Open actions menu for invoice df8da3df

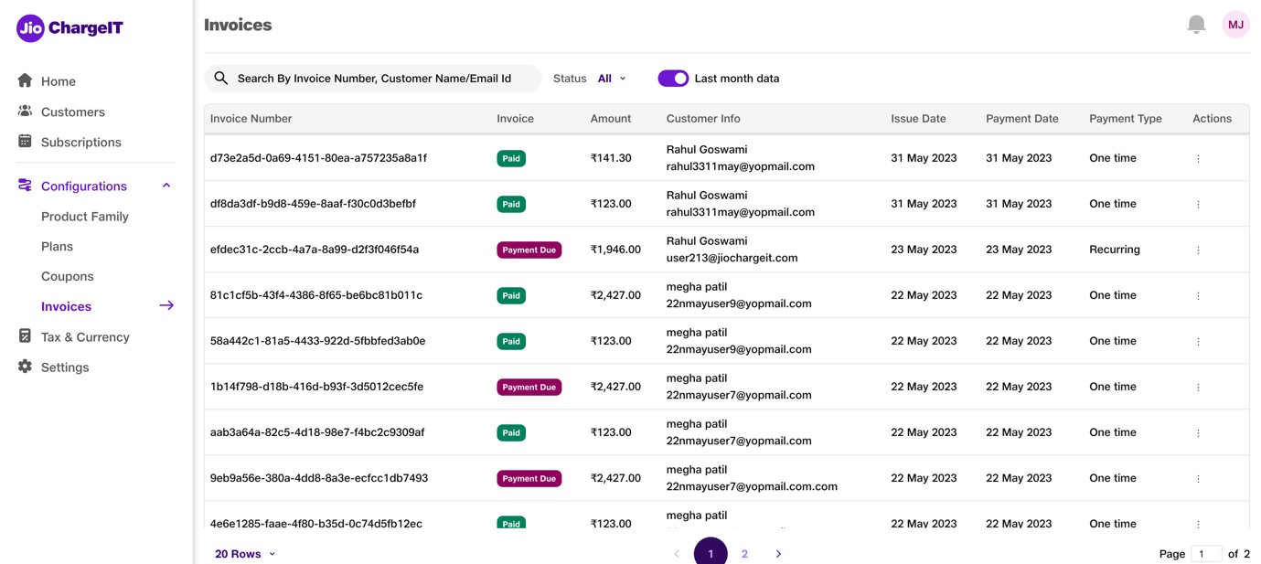pyautogui.click(x=1198, y=204)
